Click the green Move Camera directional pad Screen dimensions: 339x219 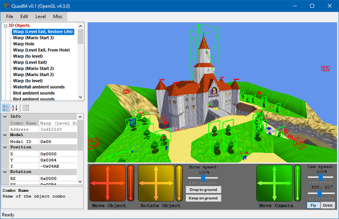274,183
